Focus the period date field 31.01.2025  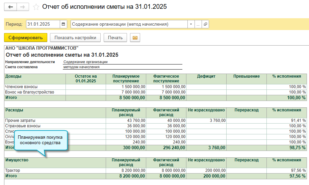pyautogui.click(x=43, y=24)
